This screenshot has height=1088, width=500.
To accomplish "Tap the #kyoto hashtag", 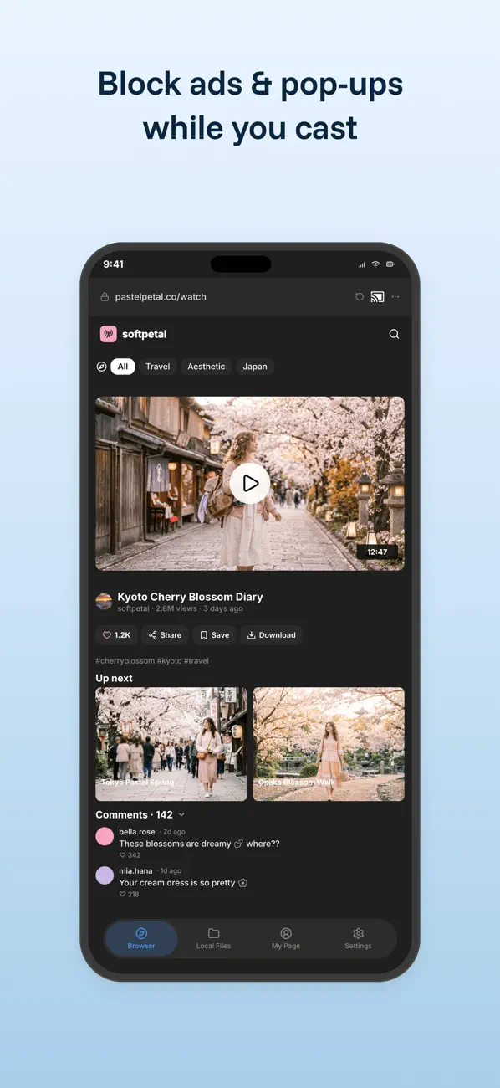I will [169, 661].
